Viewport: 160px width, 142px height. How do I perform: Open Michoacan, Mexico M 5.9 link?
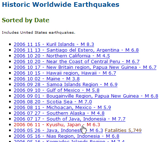62,108
